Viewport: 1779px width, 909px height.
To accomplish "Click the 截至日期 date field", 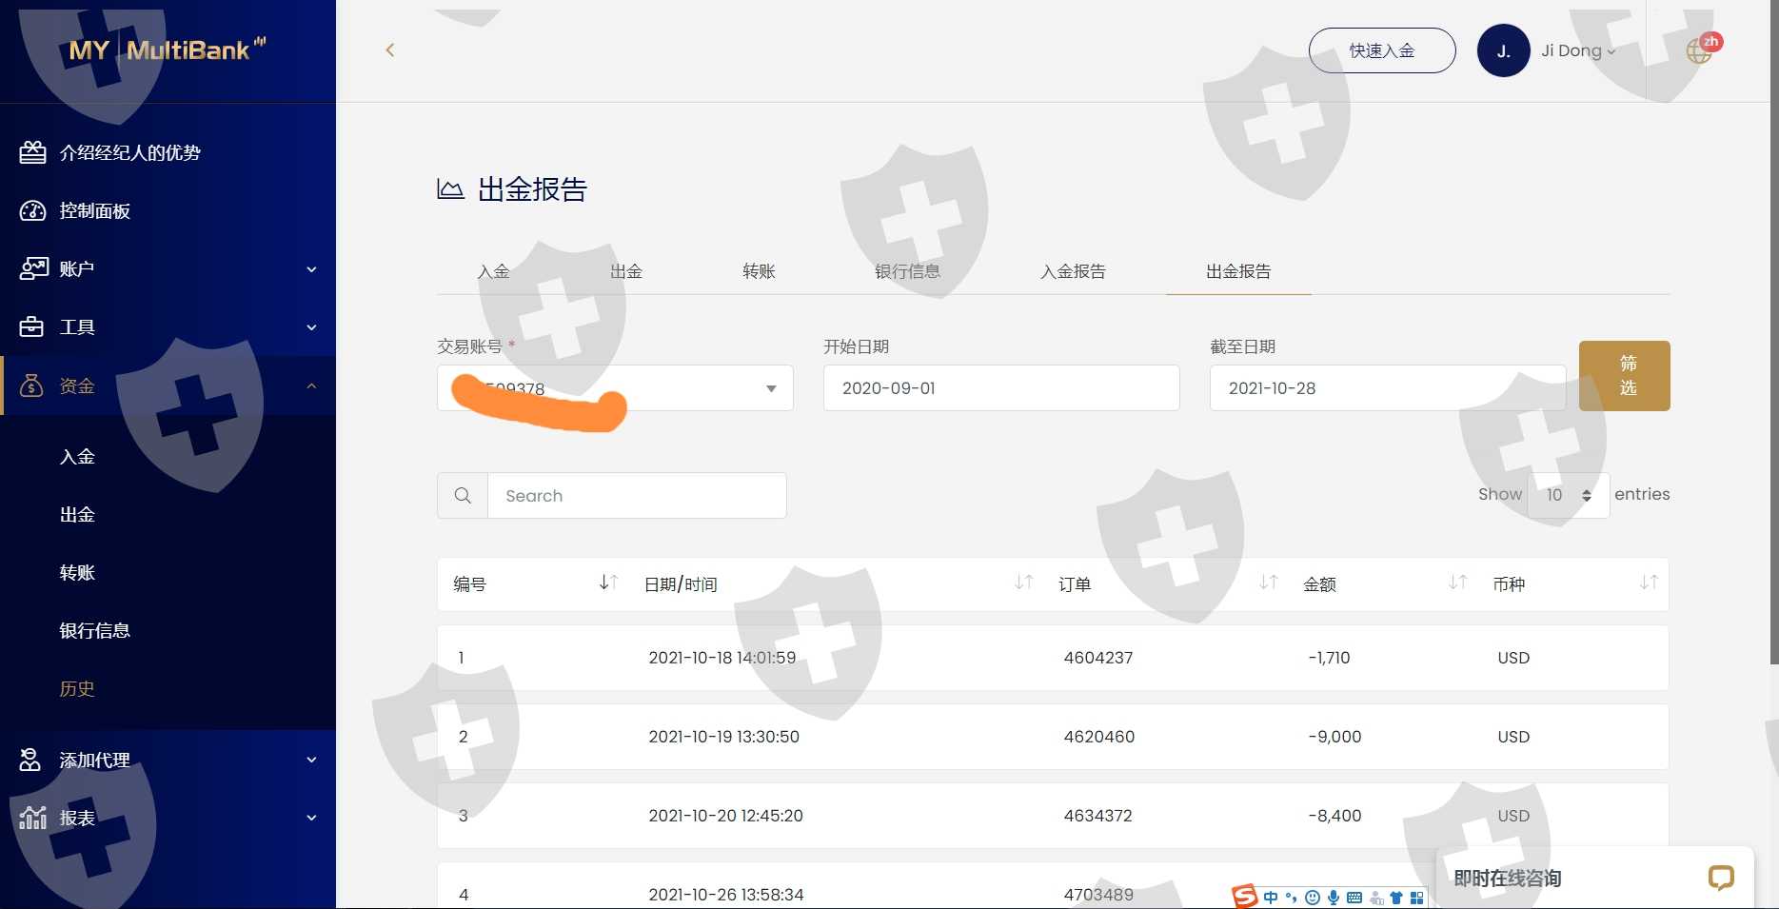I will (1388, 388).
